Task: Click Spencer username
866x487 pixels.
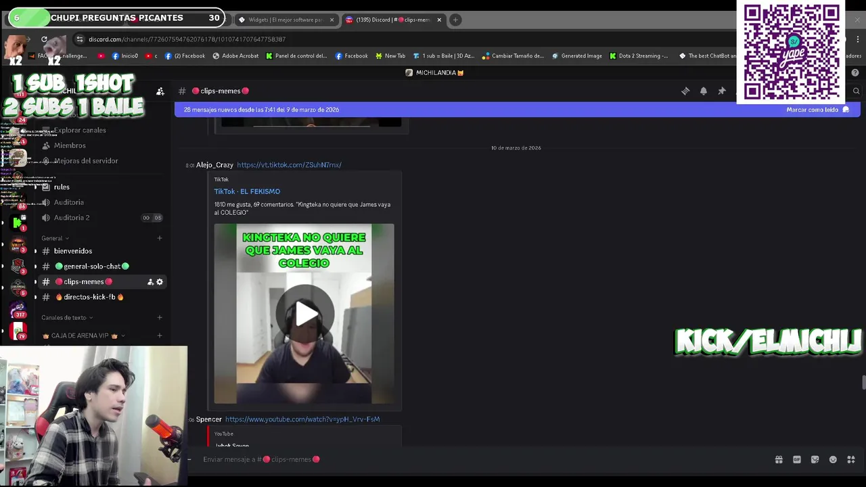Action: point(209,419)
